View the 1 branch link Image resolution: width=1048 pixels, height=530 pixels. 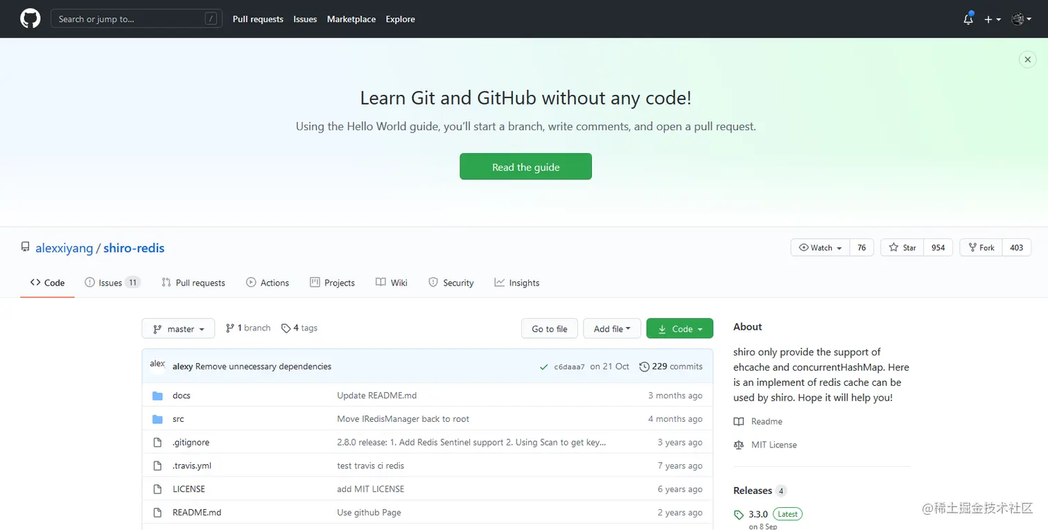tap(248, 328)
